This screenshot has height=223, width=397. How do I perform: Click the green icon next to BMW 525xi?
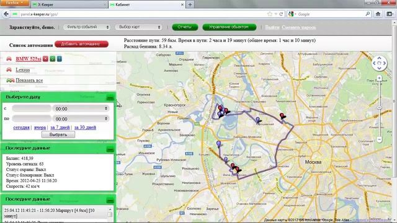52,59
